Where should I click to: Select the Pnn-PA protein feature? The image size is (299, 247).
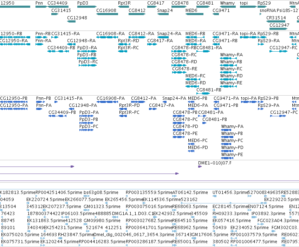coord(39,109)
